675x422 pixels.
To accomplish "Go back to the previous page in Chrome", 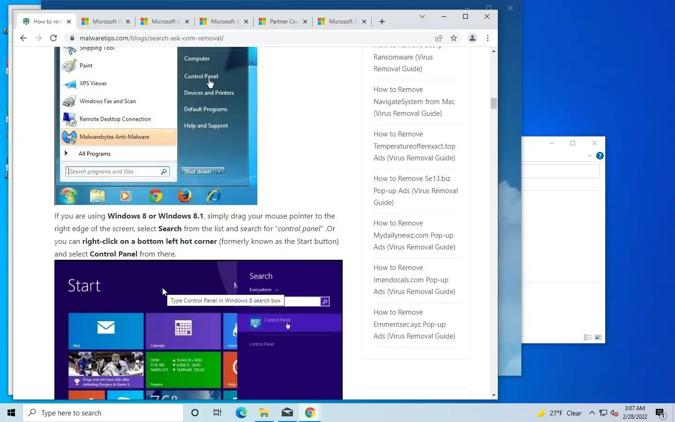I will pyautogui.click(x=23, y=38).
